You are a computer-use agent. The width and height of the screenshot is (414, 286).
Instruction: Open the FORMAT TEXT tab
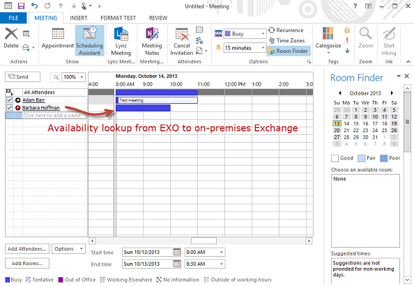tap(118, 18)
